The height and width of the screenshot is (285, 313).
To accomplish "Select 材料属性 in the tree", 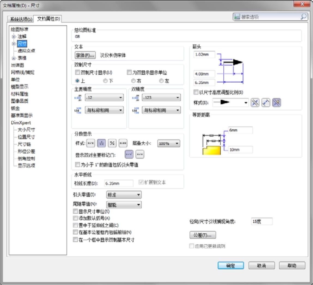I will point(20,94).
